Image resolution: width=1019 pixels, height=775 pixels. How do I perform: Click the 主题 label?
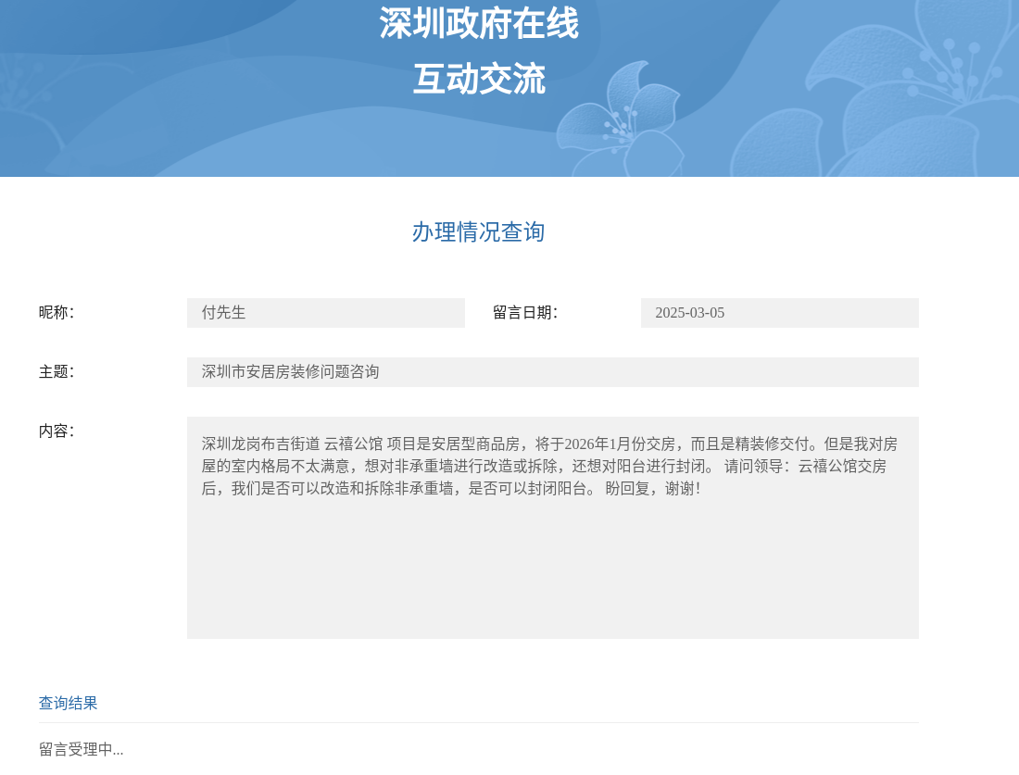point(56,371)
